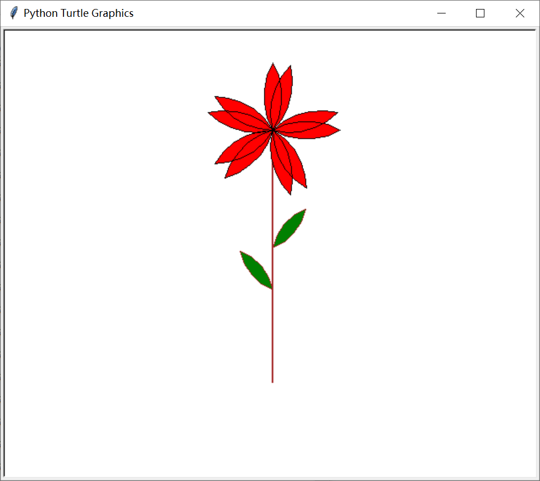Close the Python Turtle Graphics window
Screen dimensions: 540x481
520,13
